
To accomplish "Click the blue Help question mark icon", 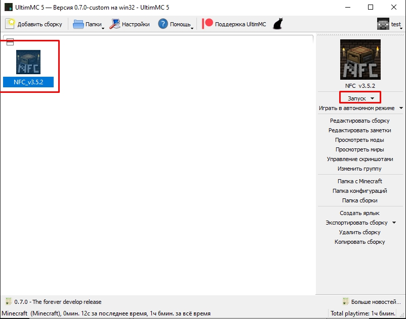I will tap(163, 24).
